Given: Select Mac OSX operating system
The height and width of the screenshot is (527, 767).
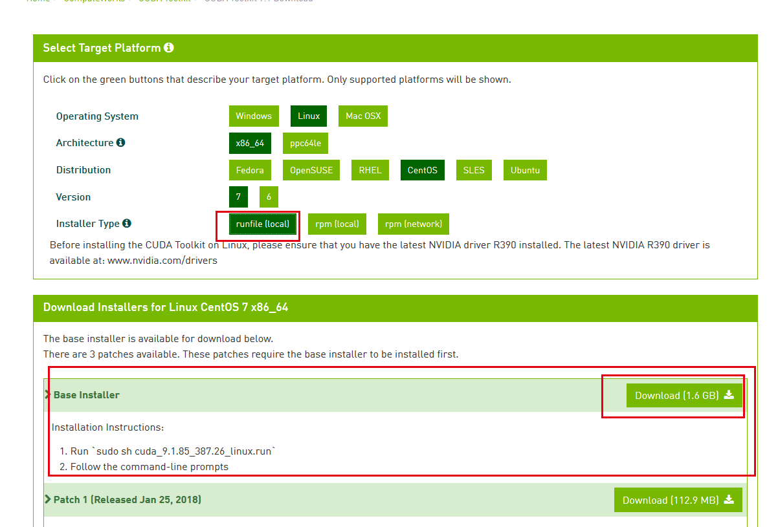Looking at the screenshot, I should [363, 116].
